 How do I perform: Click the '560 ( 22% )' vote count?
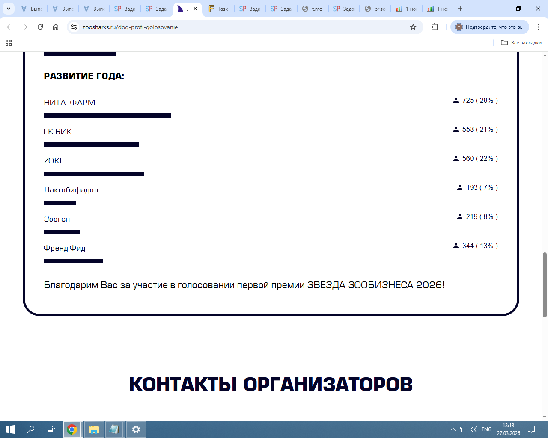480,158
